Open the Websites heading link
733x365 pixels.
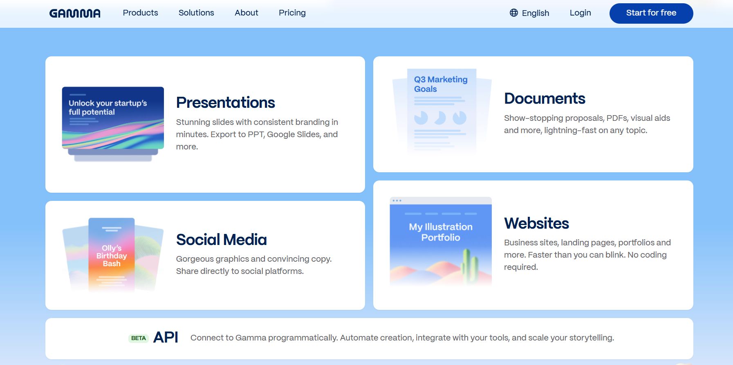[x=536, y=223]
